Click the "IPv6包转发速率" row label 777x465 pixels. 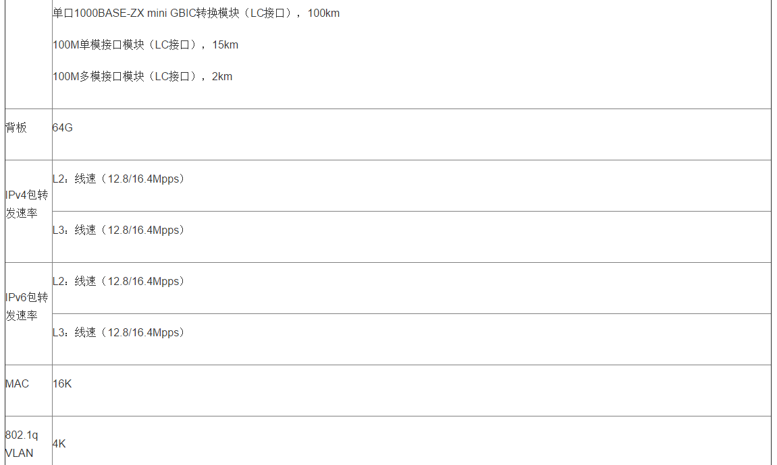point(27,307)
